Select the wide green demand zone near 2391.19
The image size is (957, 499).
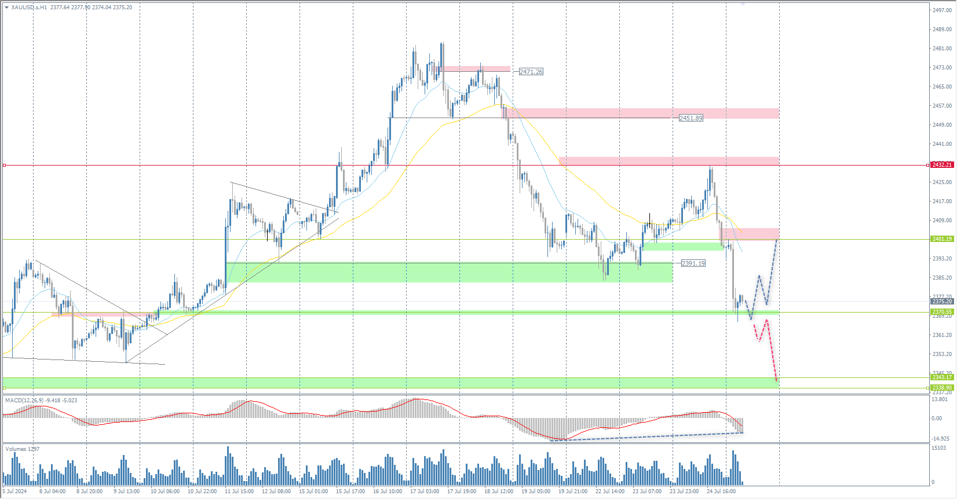(x=449, y=273)
